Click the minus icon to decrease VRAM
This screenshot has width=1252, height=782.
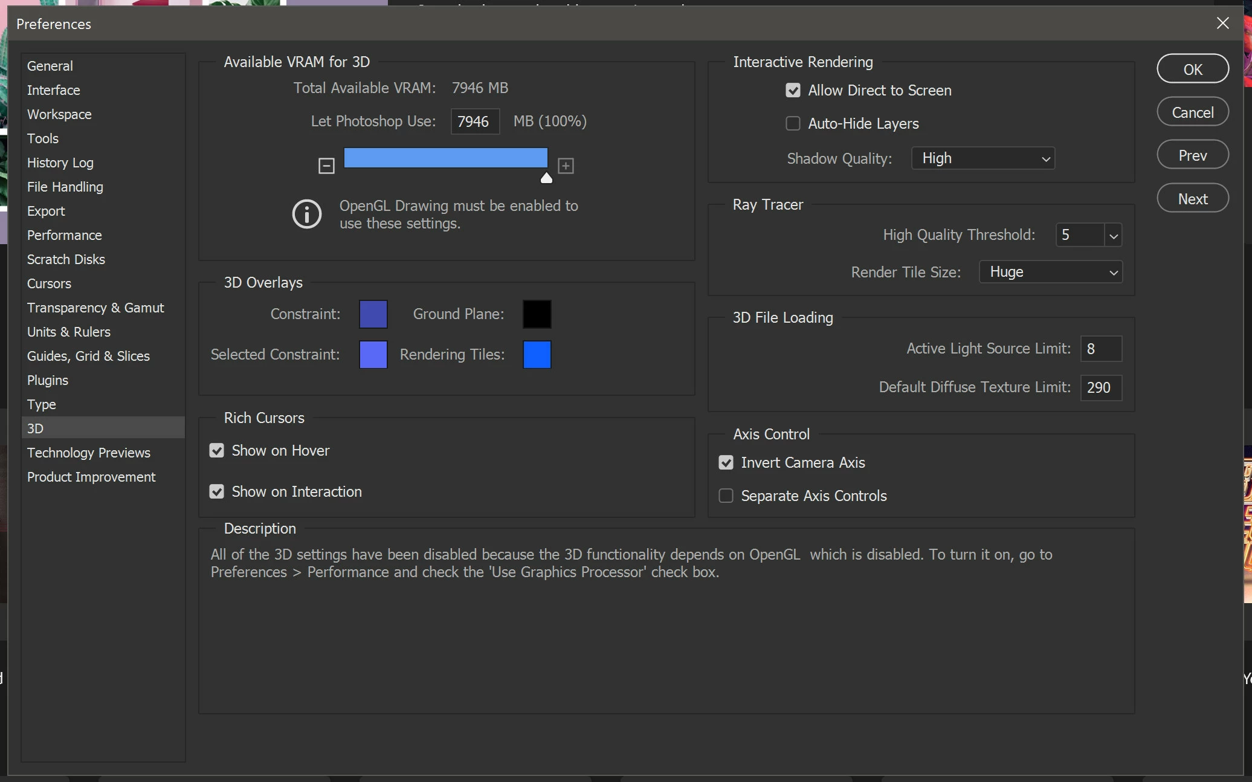click(x=326, y=166)
